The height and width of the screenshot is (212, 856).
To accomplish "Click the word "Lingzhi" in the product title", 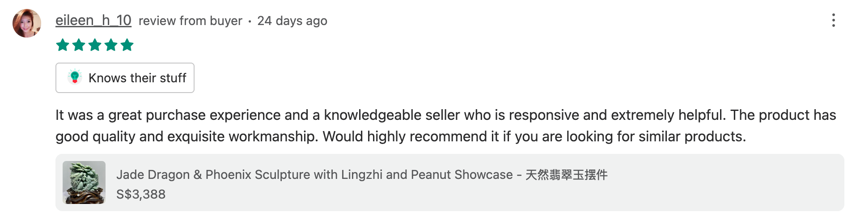I will (x=361, y=175).
